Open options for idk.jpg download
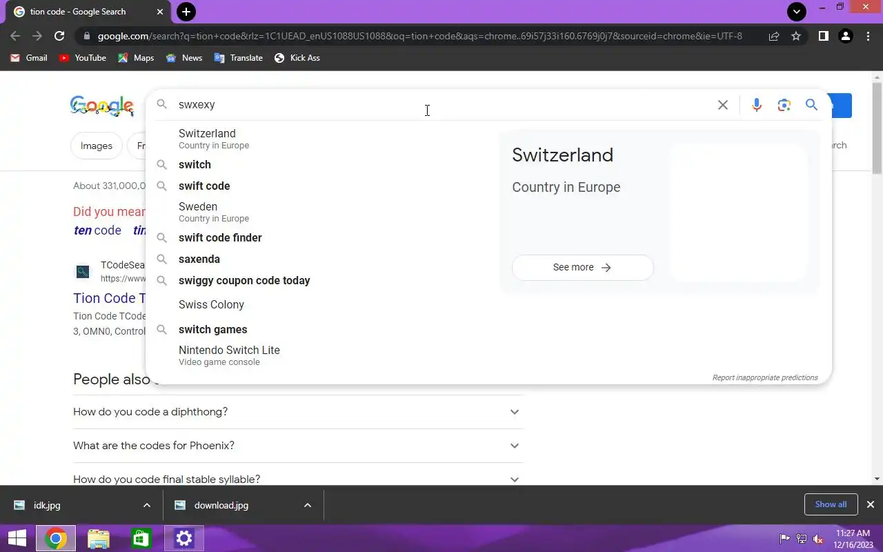Screen dimensions: 883x552 [147, 505]
